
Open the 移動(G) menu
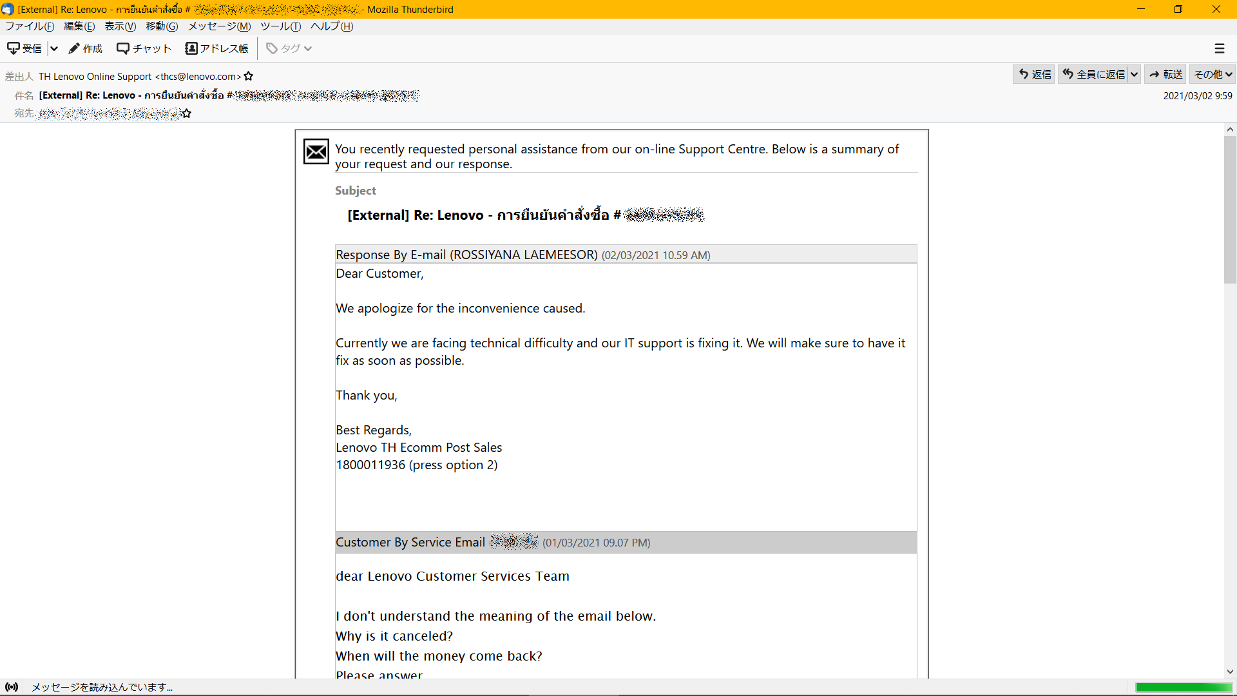coord(162,26)
